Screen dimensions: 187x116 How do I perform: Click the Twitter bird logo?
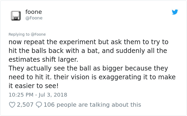(x=175, y=12)
